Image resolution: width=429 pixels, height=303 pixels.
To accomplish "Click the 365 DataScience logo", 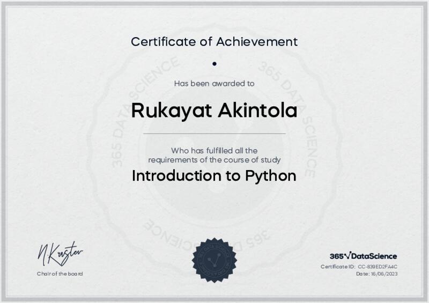I will point(364,256).
